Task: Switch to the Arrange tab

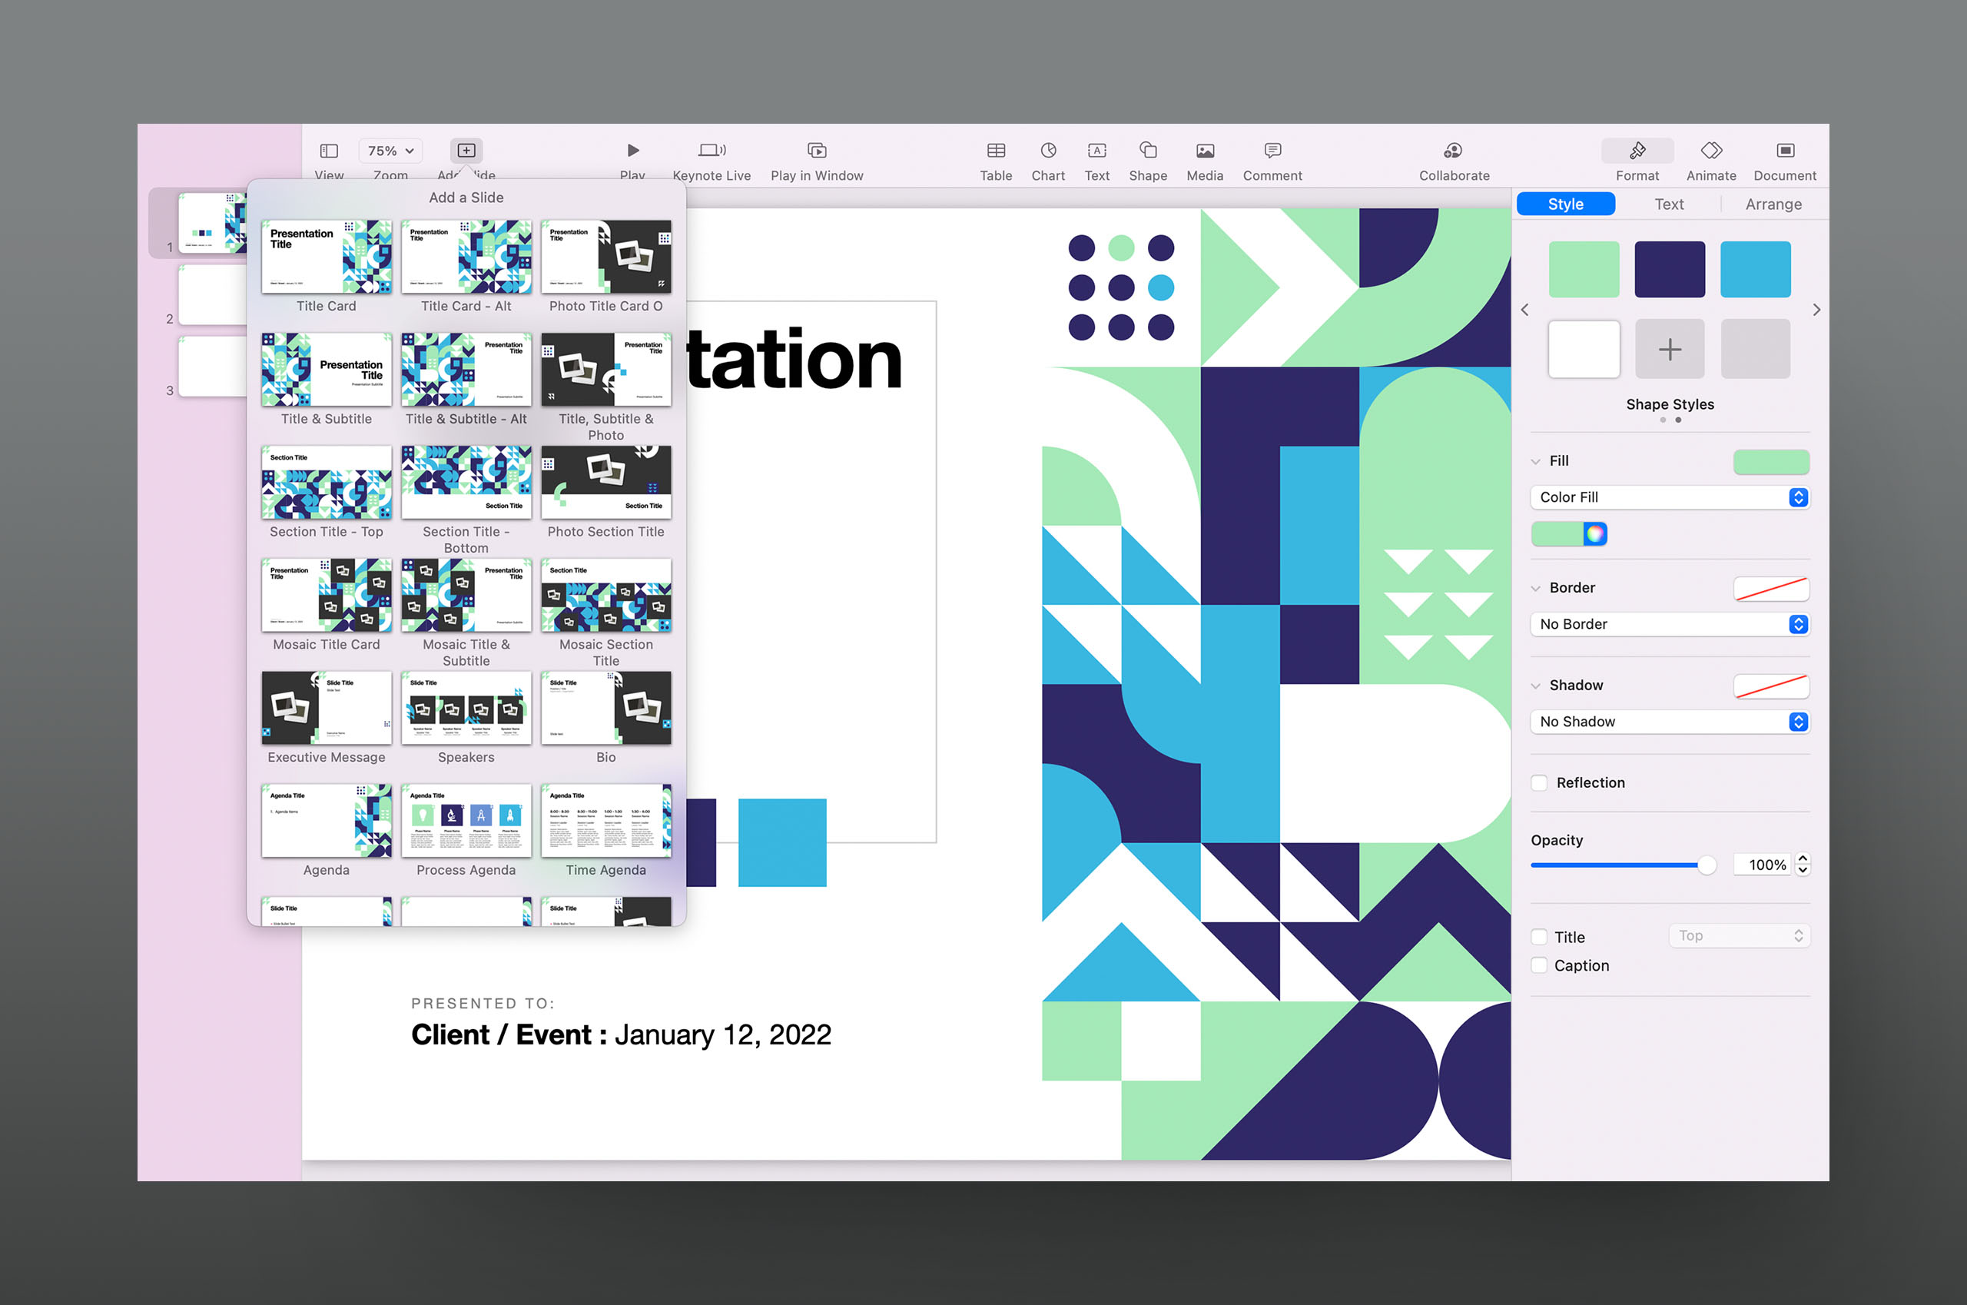Action: (x=1773, y=204)
